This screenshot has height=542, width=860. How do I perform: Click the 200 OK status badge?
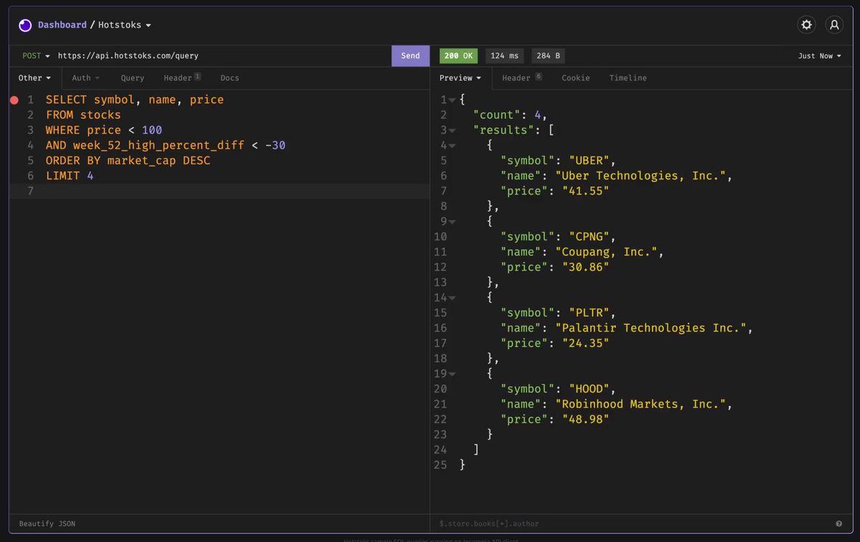click(x=459, y=56)
